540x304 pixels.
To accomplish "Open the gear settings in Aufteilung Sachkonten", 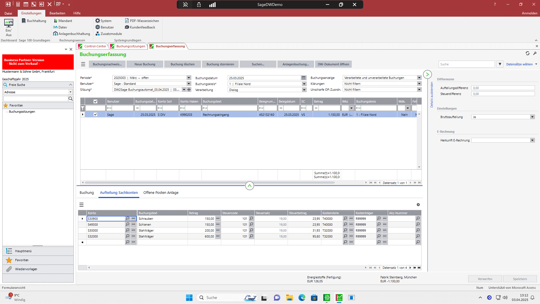I will pyautogui.click(x=418, y=205).
